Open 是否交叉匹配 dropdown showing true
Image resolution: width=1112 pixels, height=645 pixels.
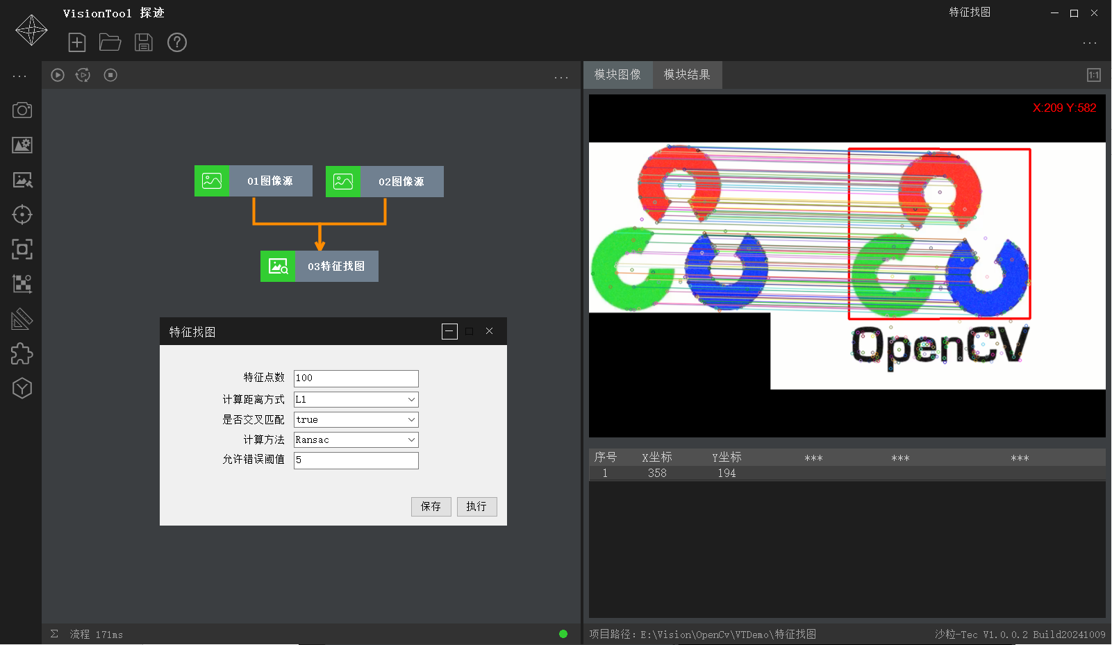coord(356,419)
